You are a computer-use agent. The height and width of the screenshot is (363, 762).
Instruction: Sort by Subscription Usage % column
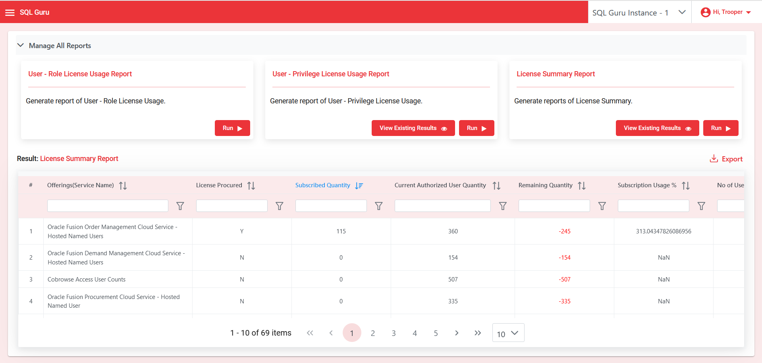pos(686,186)
